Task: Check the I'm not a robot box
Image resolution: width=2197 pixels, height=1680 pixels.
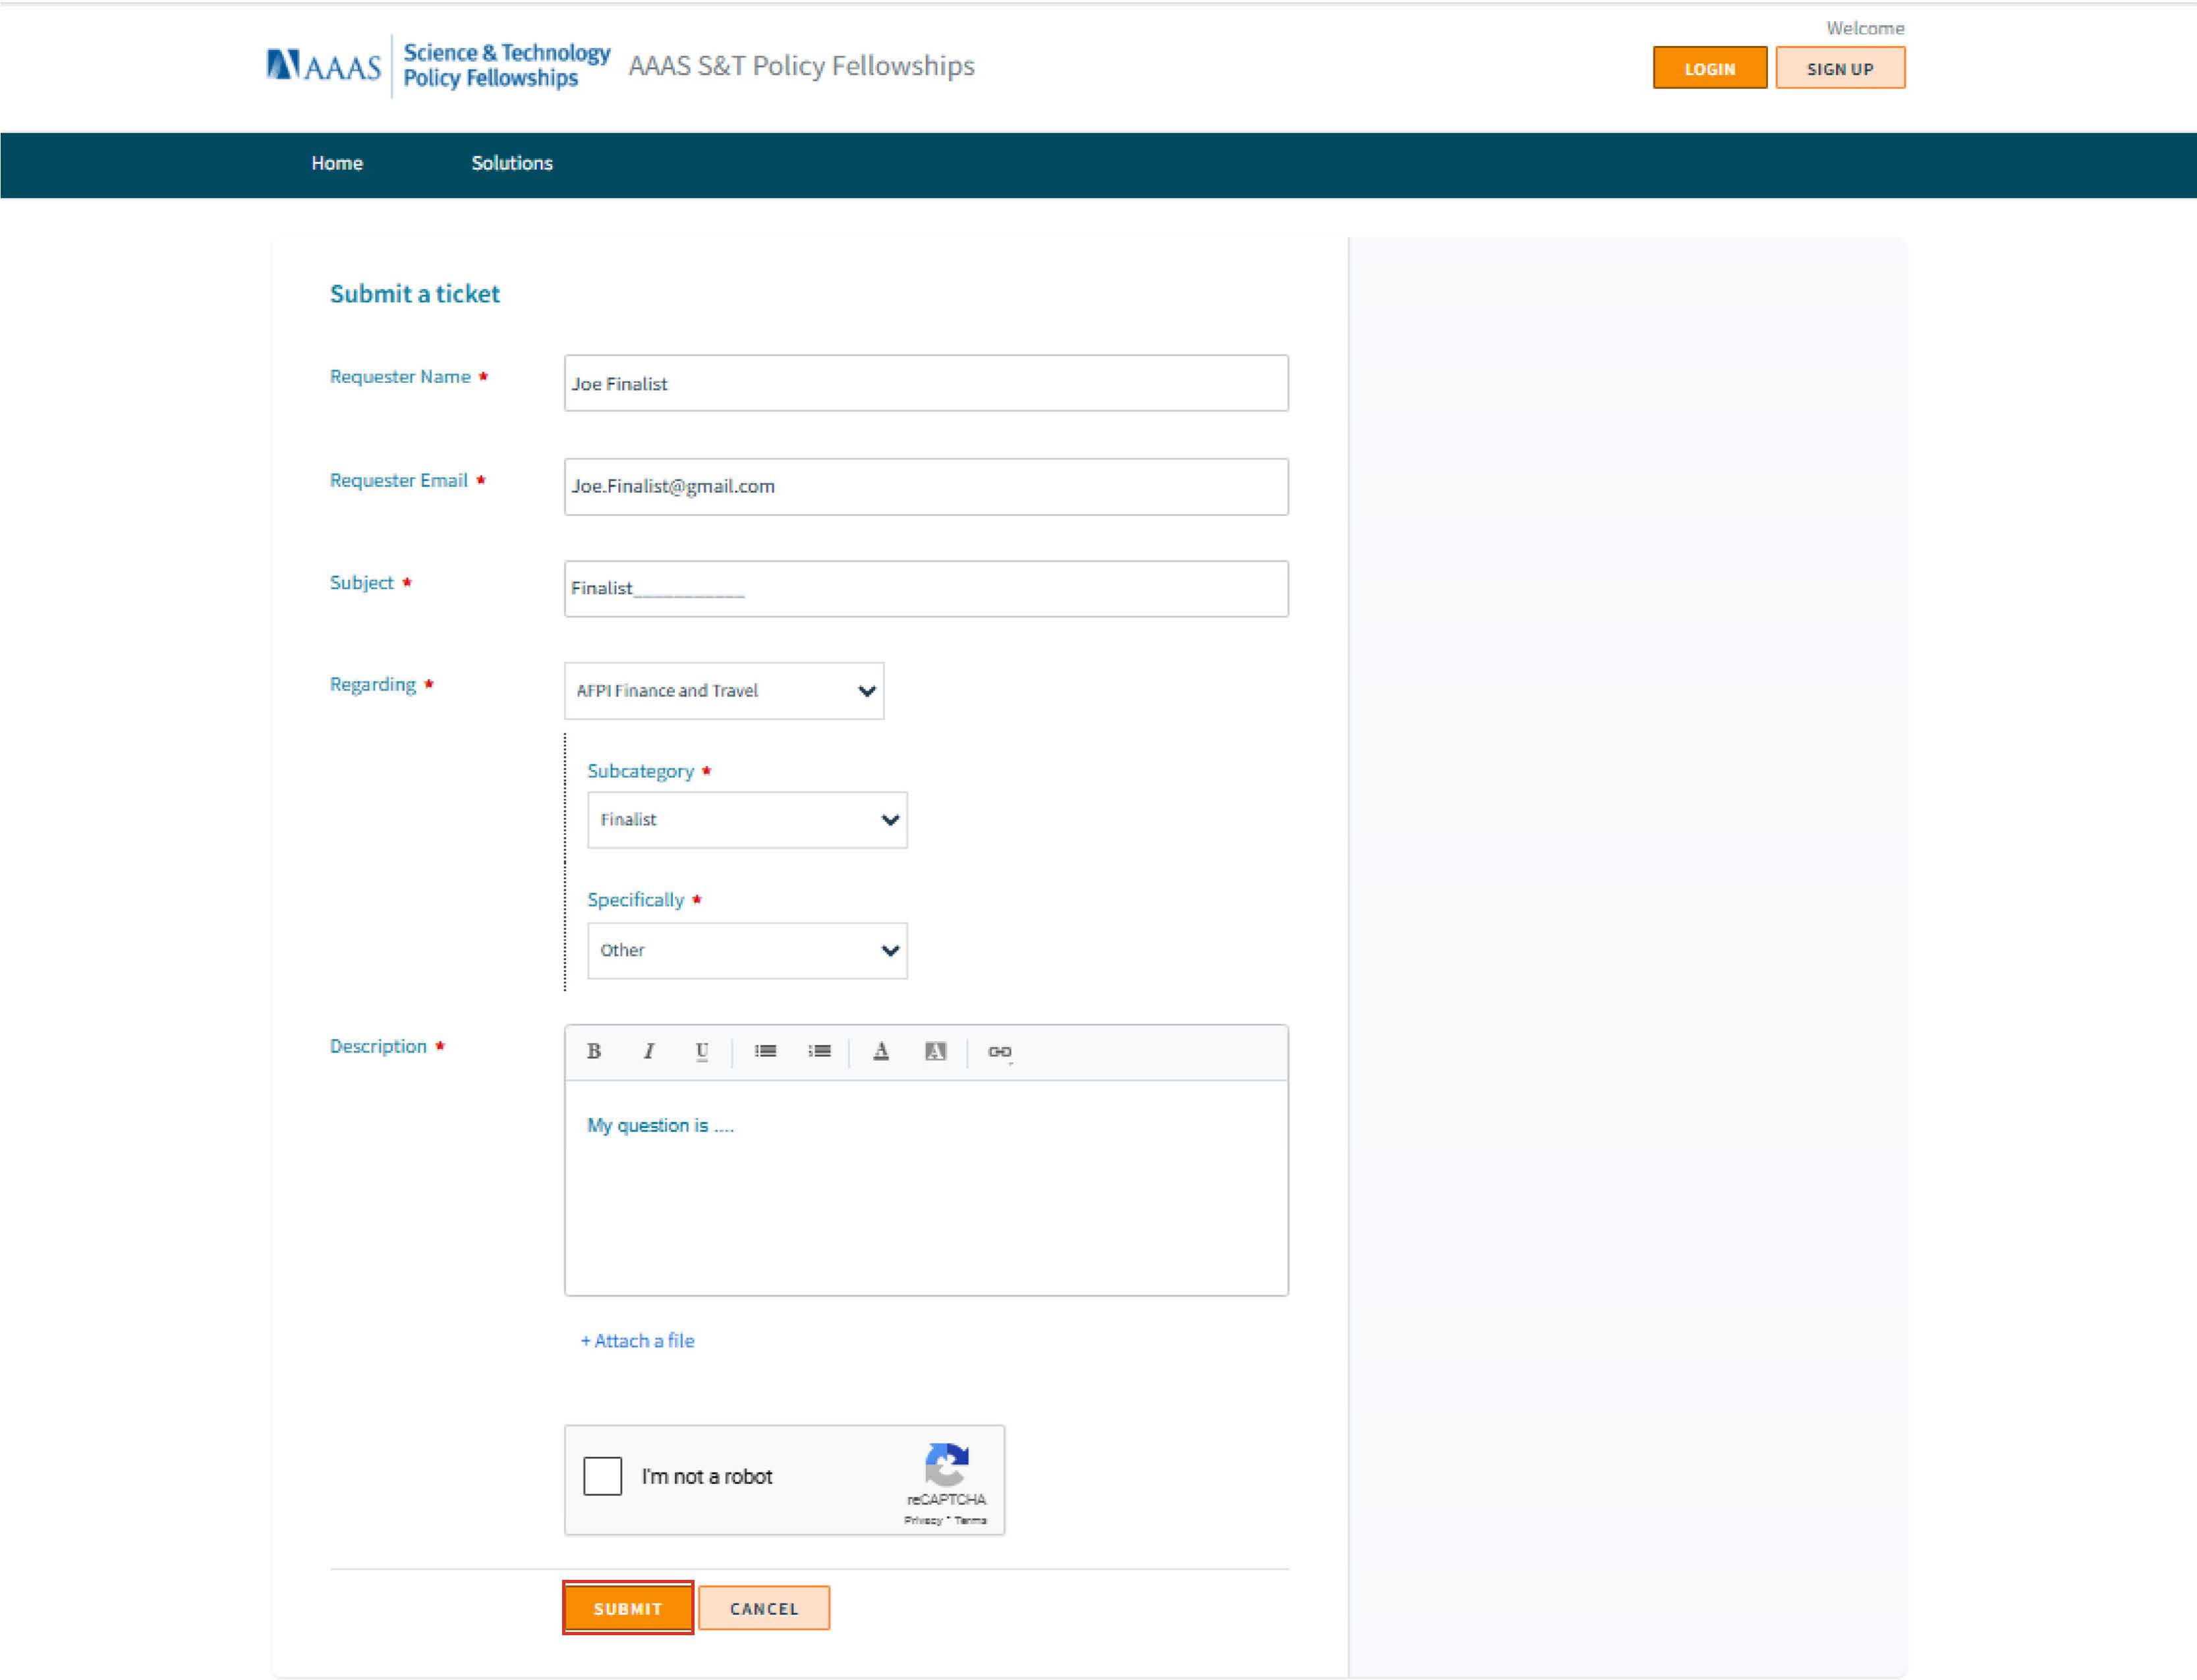Action: [603, 1476]
